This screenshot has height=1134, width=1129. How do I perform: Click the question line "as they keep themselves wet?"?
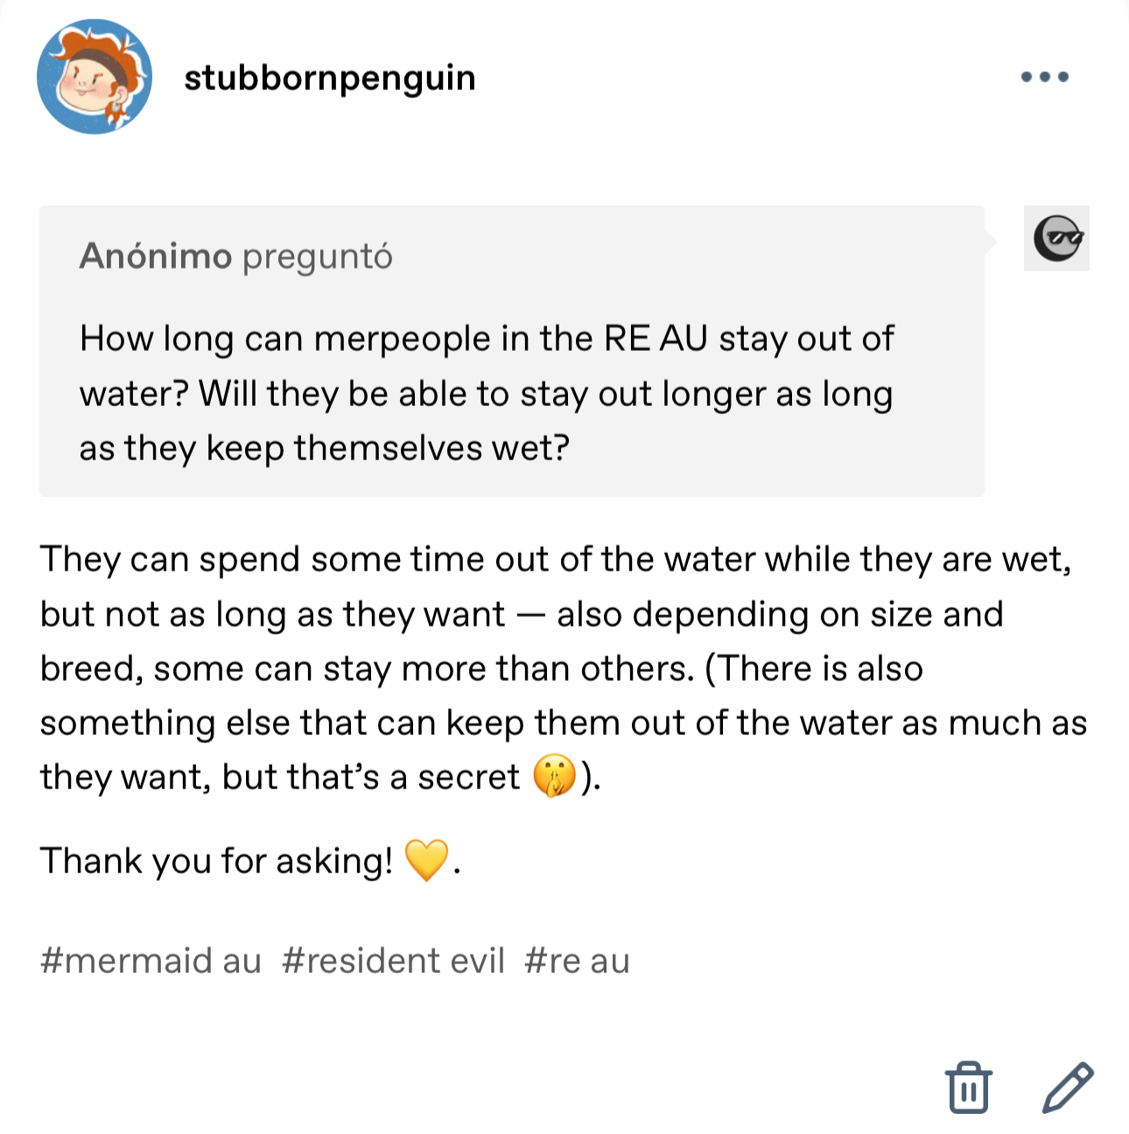pos(324,448)
